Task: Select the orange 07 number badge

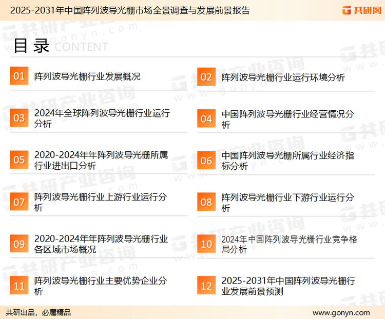Action: 19,202
